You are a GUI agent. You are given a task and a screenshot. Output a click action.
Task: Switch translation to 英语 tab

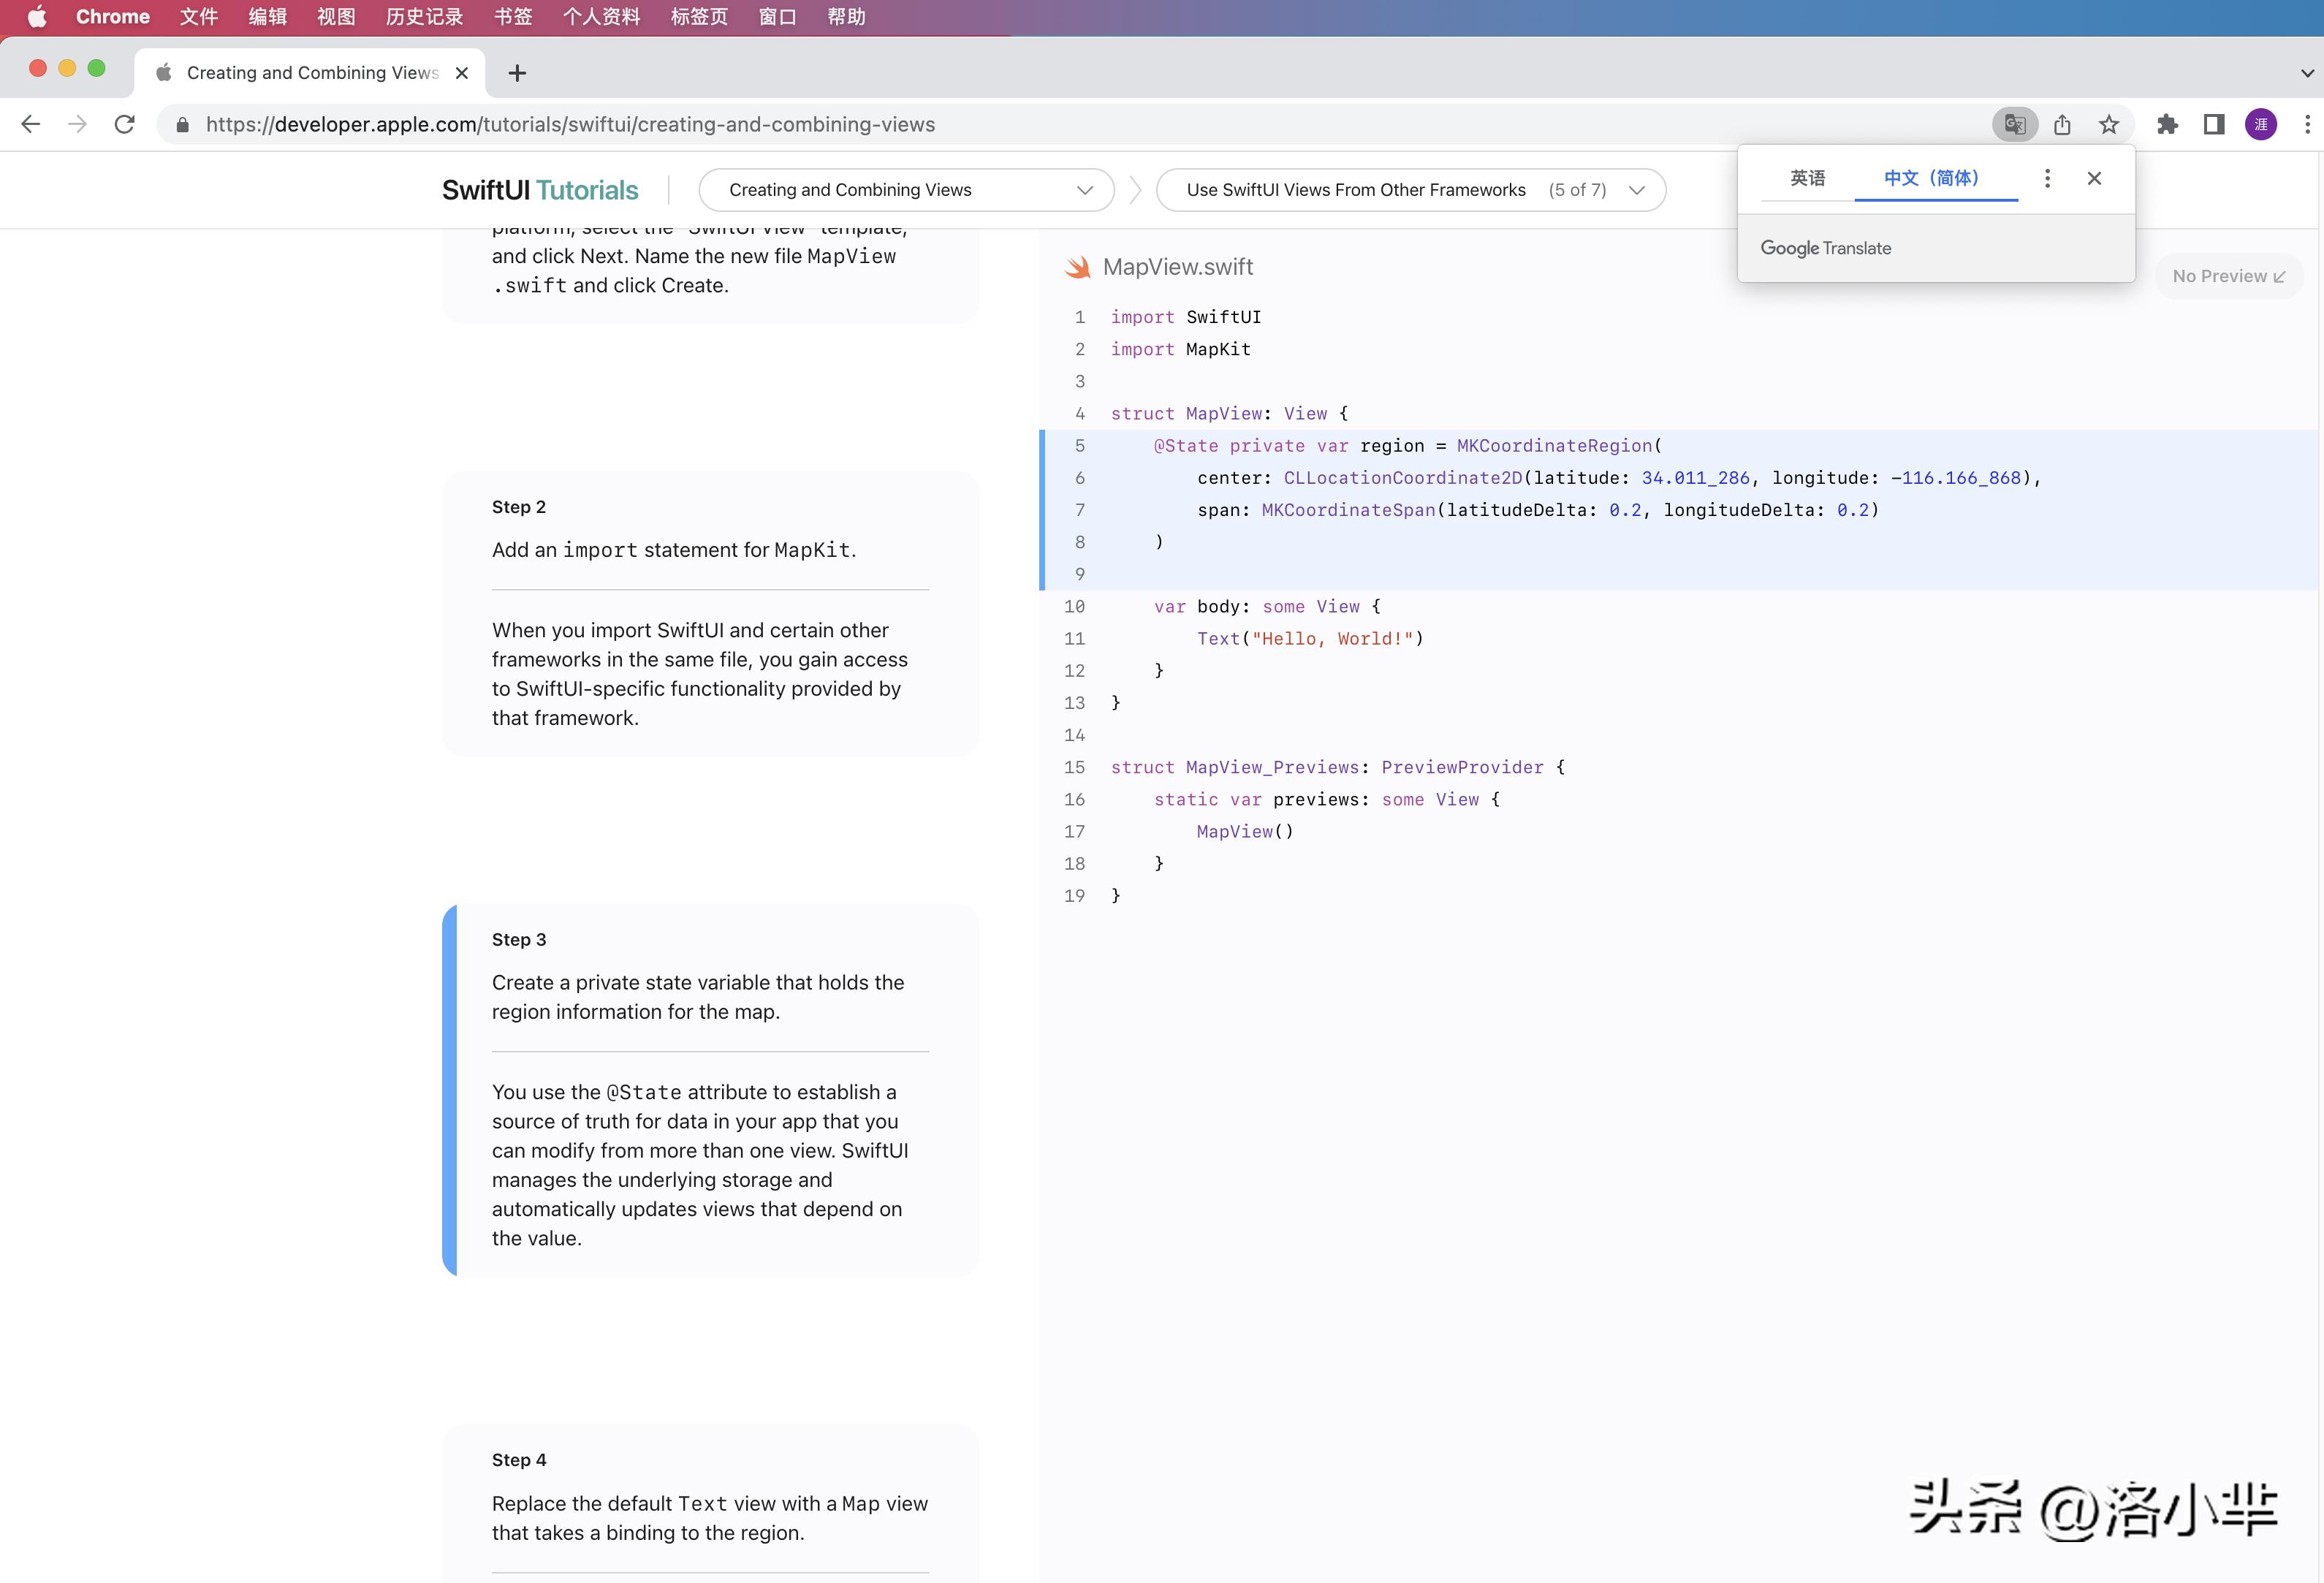[1807, 178]
